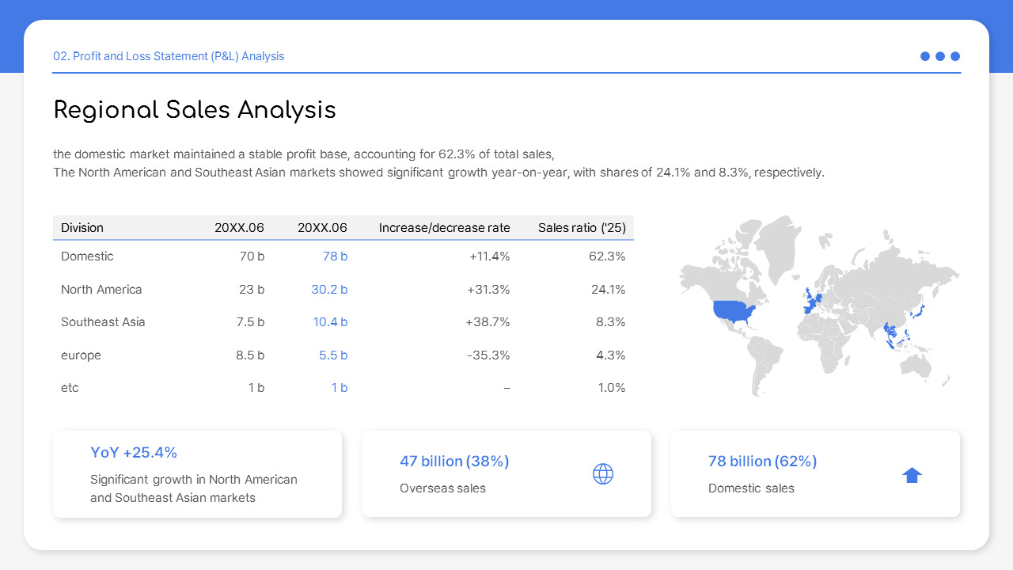Click the '78 billion (62%)' domestic sales card
The image size is (1013, 570).
[x=762, y=461]
